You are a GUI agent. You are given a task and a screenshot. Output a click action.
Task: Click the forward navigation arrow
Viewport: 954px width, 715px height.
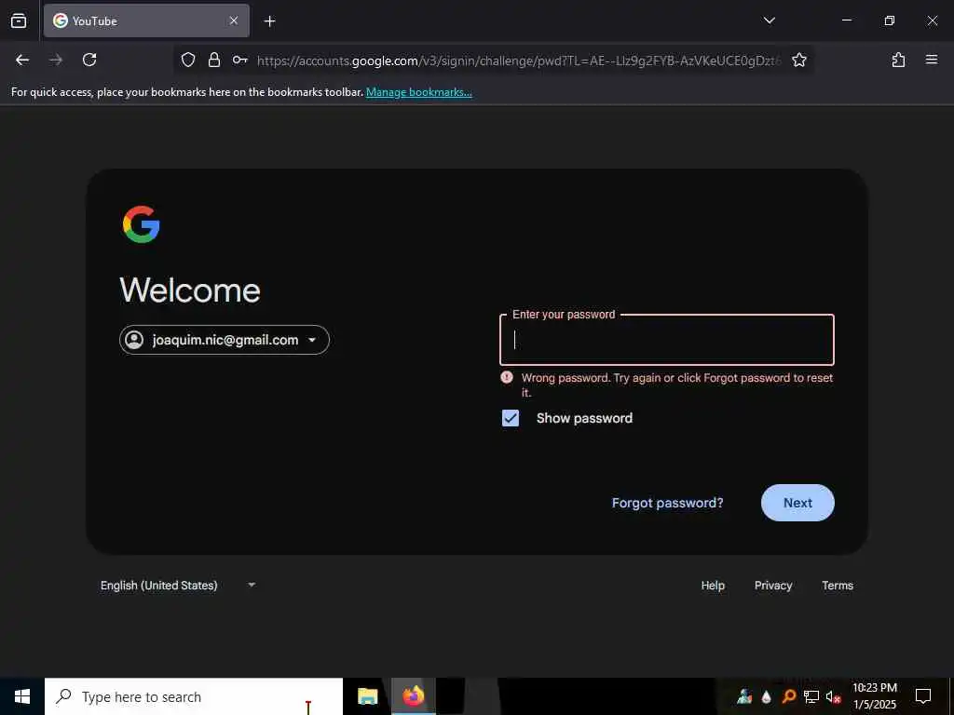pos(56,60)
